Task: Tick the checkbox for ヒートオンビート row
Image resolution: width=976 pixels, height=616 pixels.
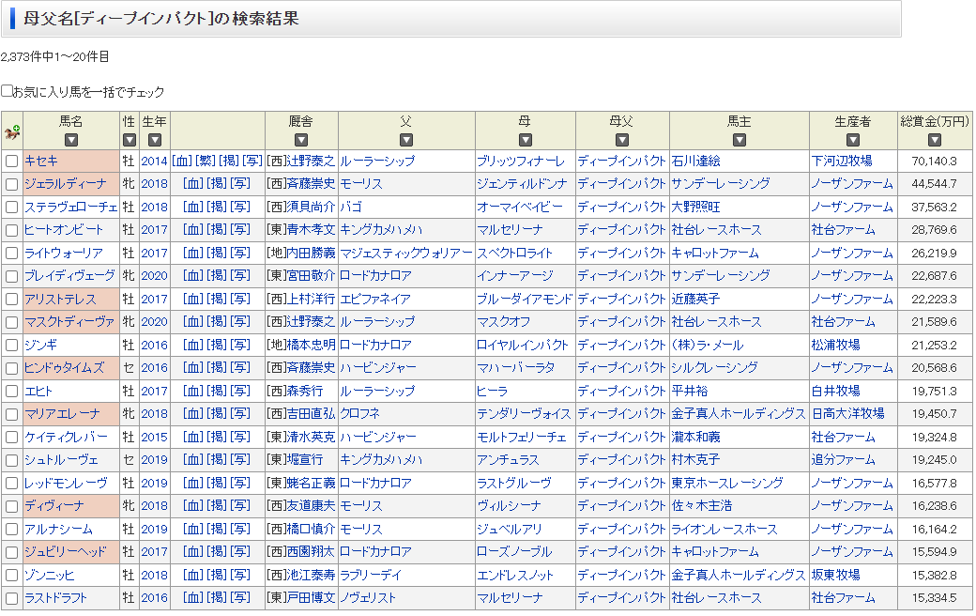Action: (x=12, y=230)
